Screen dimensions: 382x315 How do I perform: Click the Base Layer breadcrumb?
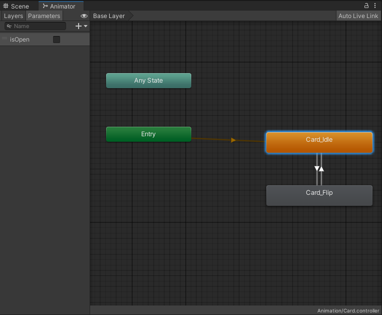coord(109,16)
